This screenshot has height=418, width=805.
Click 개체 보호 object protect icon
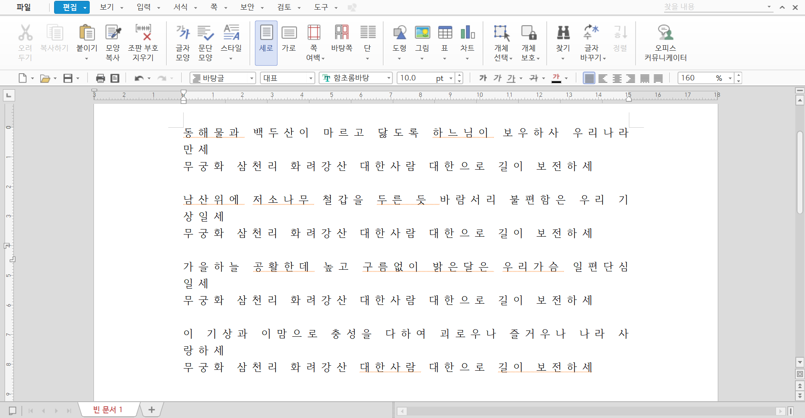pyautogui.click(x=529, y=33)
